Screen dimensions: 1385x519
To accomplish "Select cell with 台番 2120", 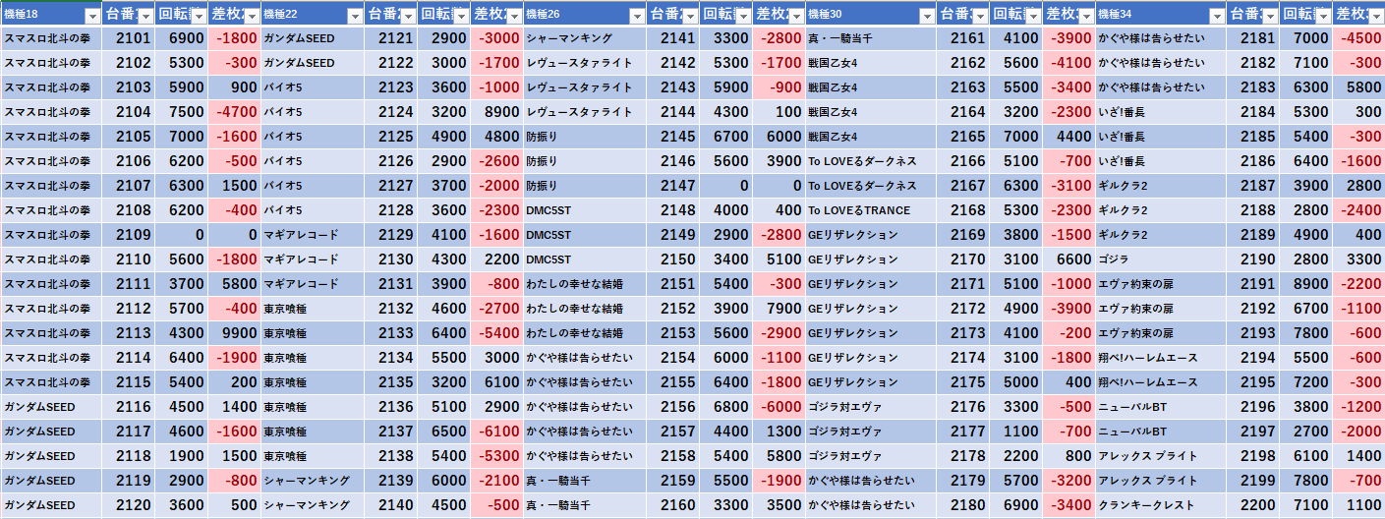I will 129,505.
